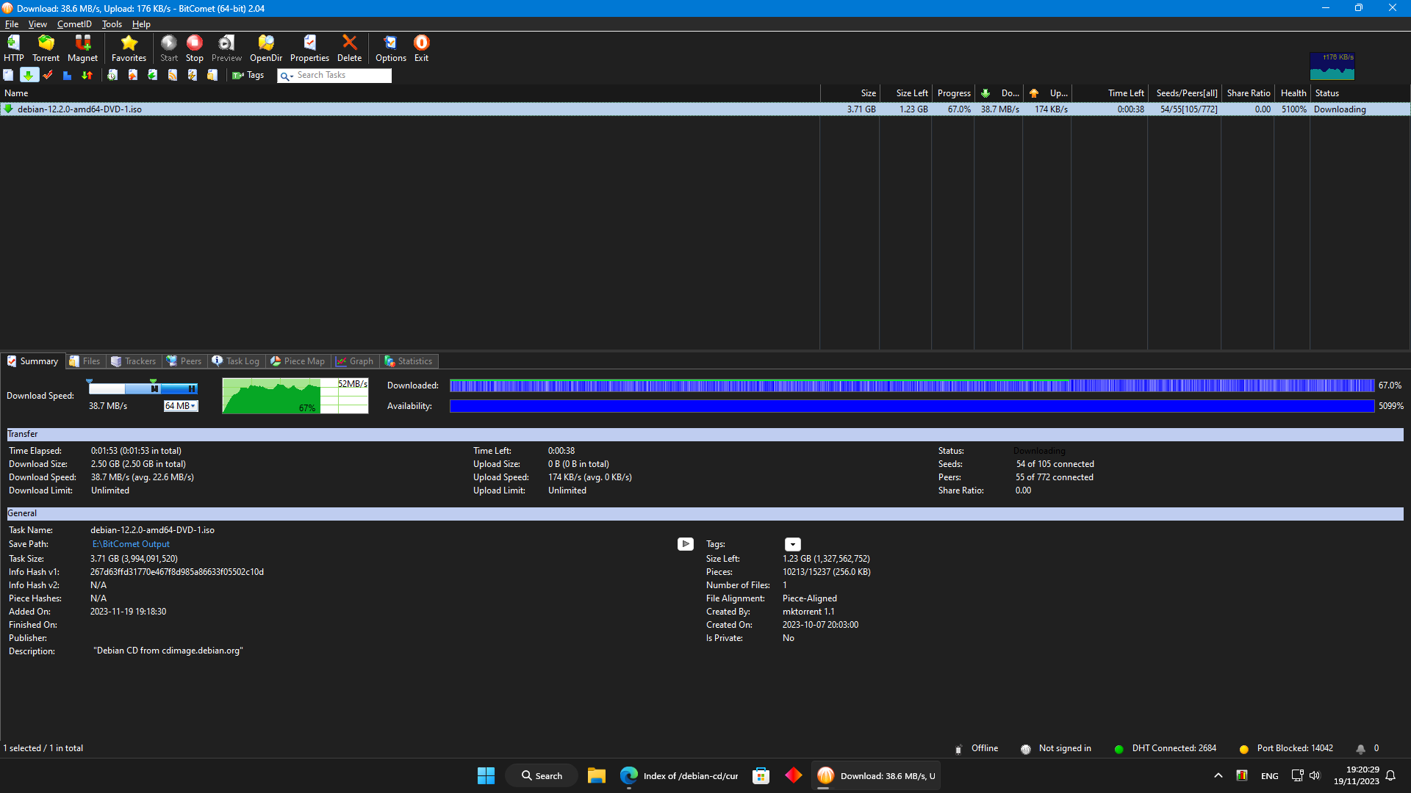The image size is (1411, 793).
Task: Open the Piece Map tab
Action: coord(298,361)
